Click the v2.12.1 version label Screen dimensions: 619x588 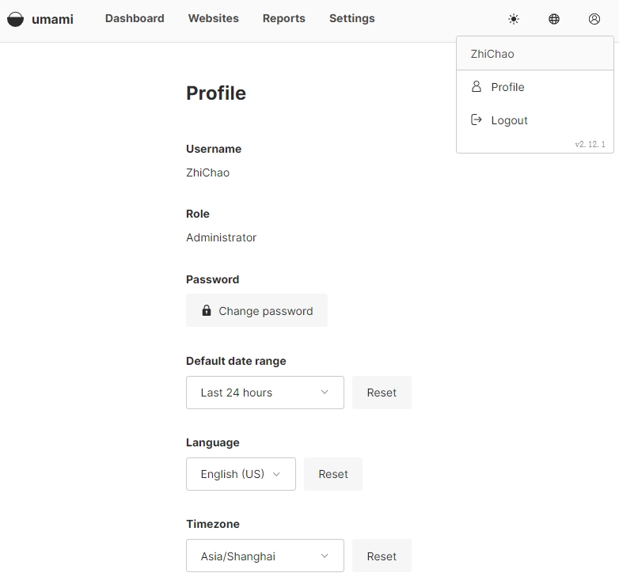[x=590, y=144]
